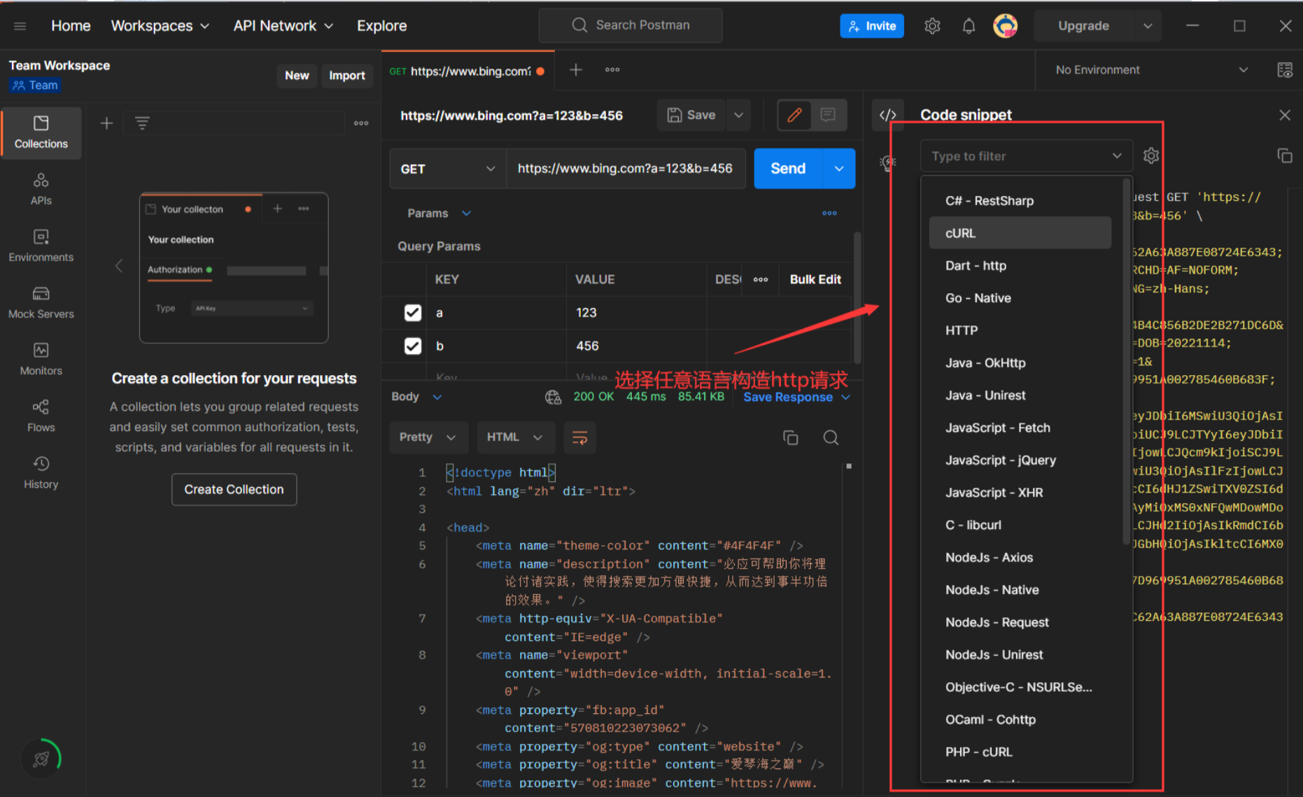Click the network globe icon near status
Viewport: 1303px width, 797px height.
coord(553,397)
